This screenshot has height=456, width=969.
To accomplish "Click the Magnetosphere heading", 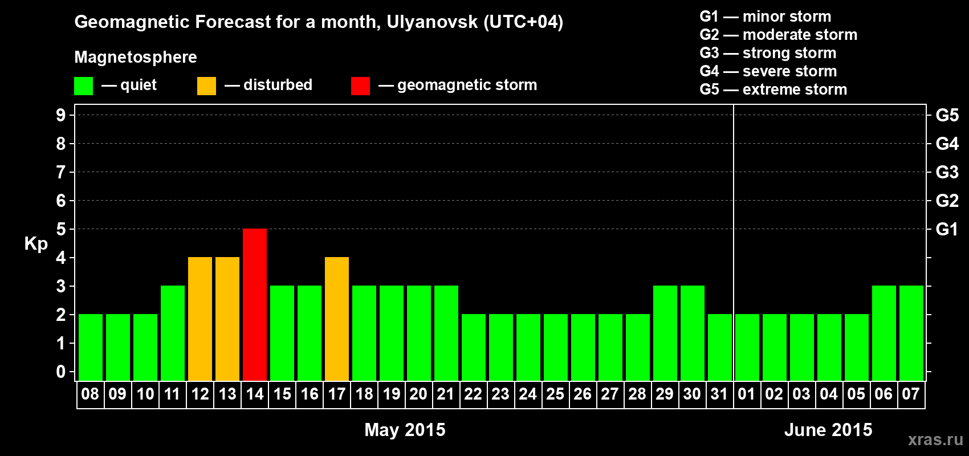I will click(x=136, y=58).
